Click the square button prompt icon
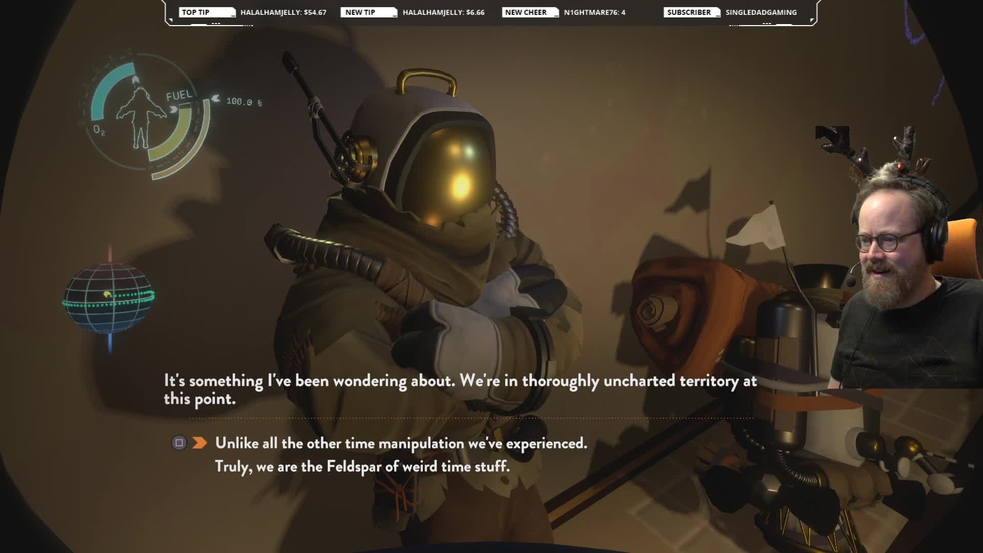 click(179, 443)
